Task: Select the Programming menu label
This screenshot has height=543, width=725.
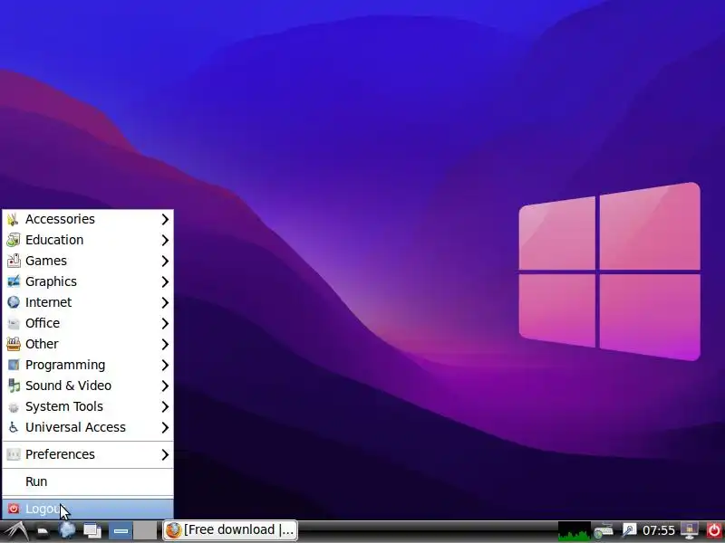Action: 65,365
